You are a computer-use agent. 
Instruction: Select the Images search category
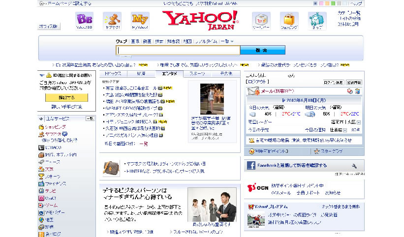tap(135, 41)
